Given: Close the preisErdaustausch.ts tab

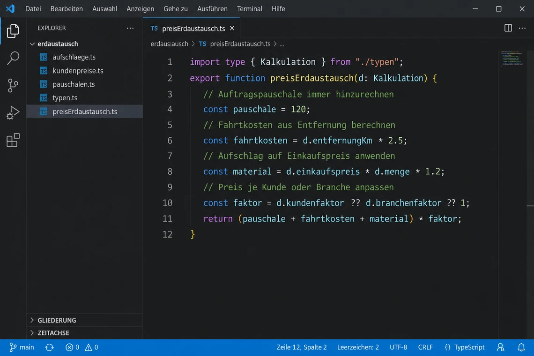Looking at the screenshot, I should pos(232,28).
